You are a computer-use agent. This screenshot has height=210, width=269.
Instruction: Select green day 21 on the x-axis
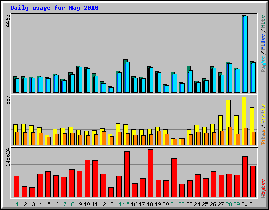point(173,204)
